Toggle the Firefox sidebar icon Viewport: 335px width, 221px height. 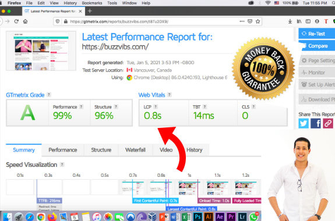pos(308,22)
